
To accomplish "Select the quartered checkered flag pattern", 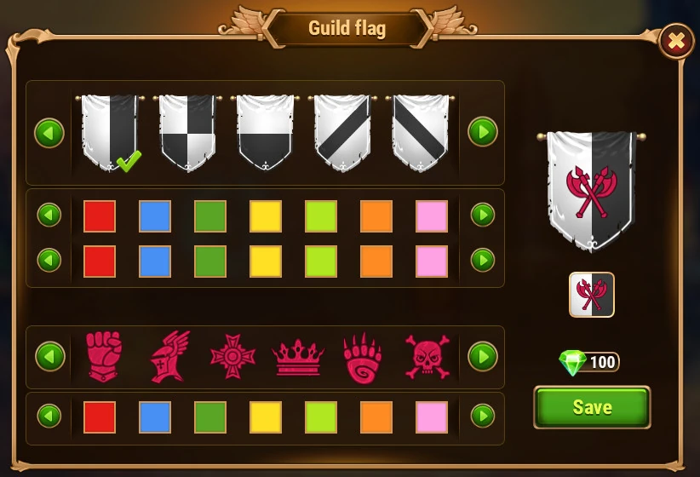I will 187,133.
